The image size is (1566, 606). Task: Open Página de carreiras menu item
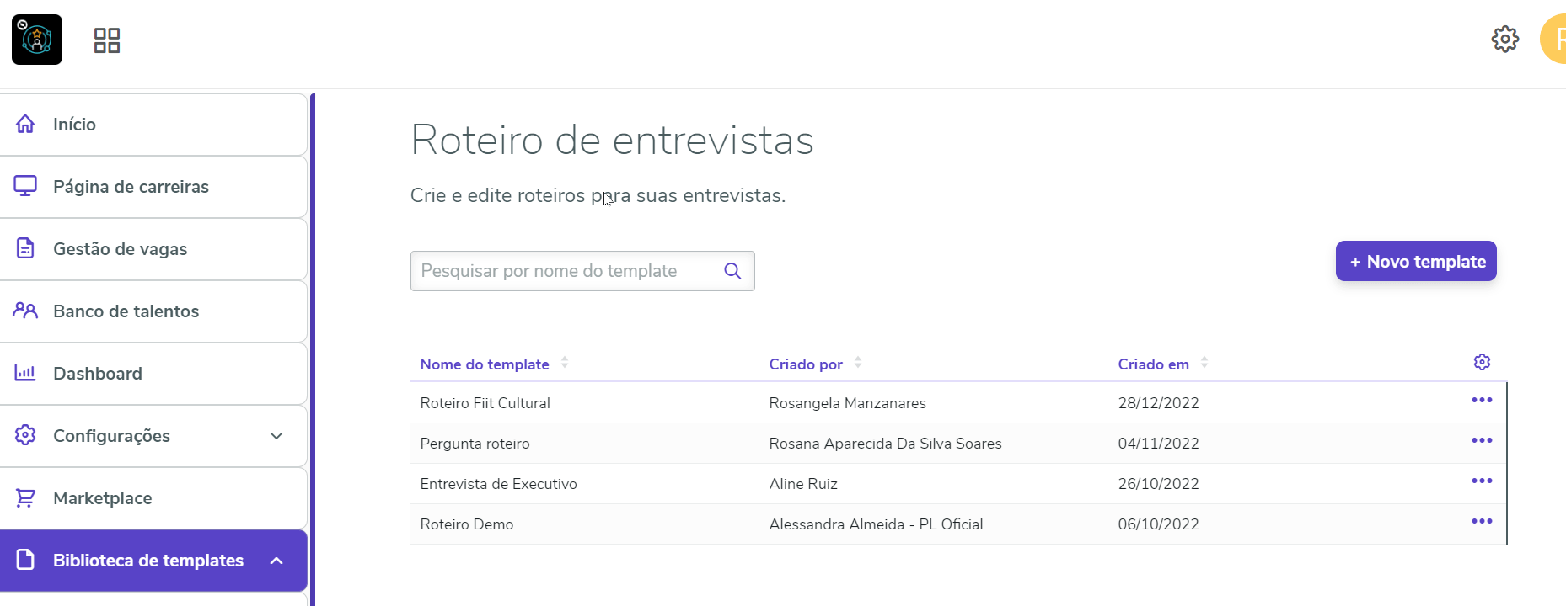click(x=153, y=187)
